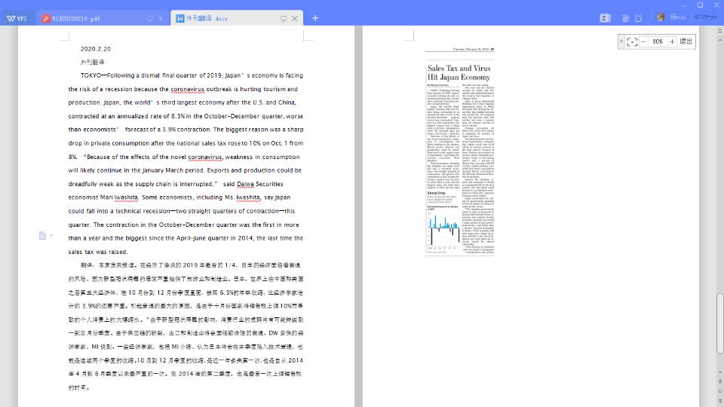
Task: Click the WPS home logo button
Action: click(x=17, y=18)
